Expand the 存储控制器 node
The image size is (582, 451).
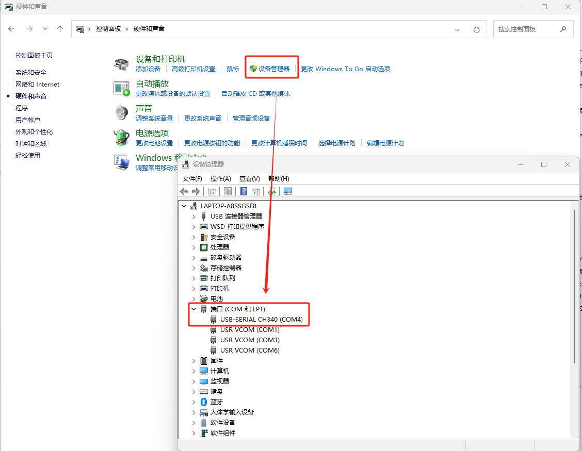pos(194,268)
